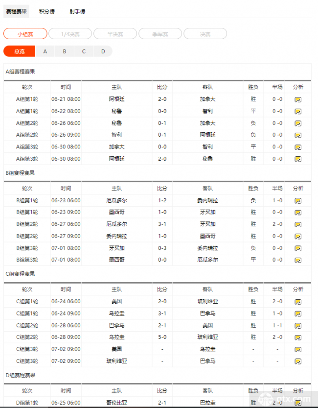This screenshot has height=408, width=318.
Task: Open analysis icon for 加拿大 vs 智利 match
Action: 298,147
